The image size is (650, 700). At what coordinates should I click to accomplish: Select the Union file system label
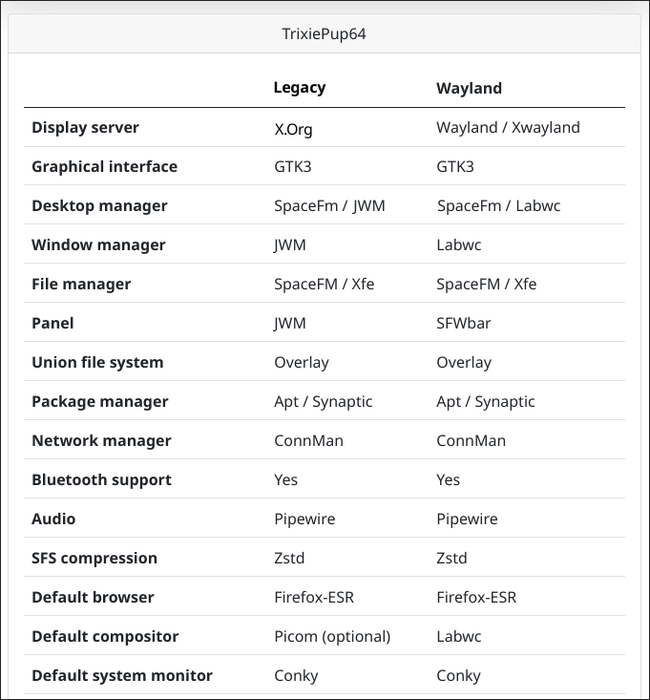coord(97,362)
